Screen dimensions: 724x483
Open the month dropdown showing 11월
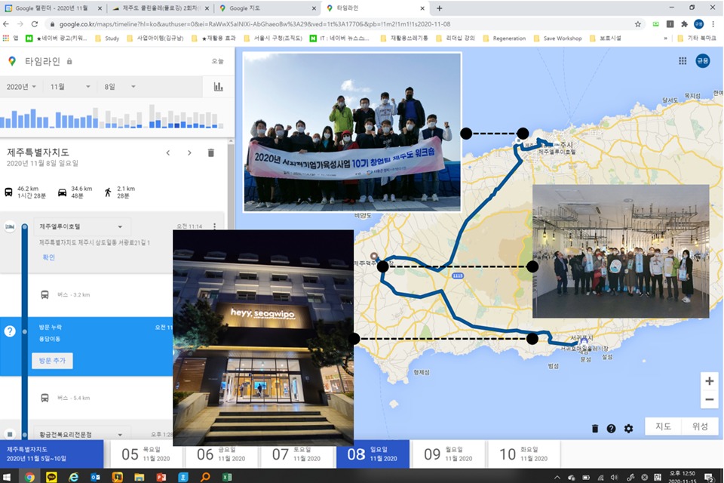point(69,87)
